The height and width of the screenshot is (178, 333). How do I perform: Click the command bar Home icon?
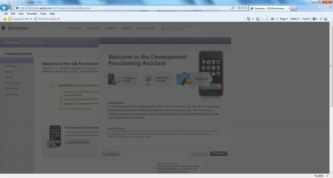[x=248, y=19]
